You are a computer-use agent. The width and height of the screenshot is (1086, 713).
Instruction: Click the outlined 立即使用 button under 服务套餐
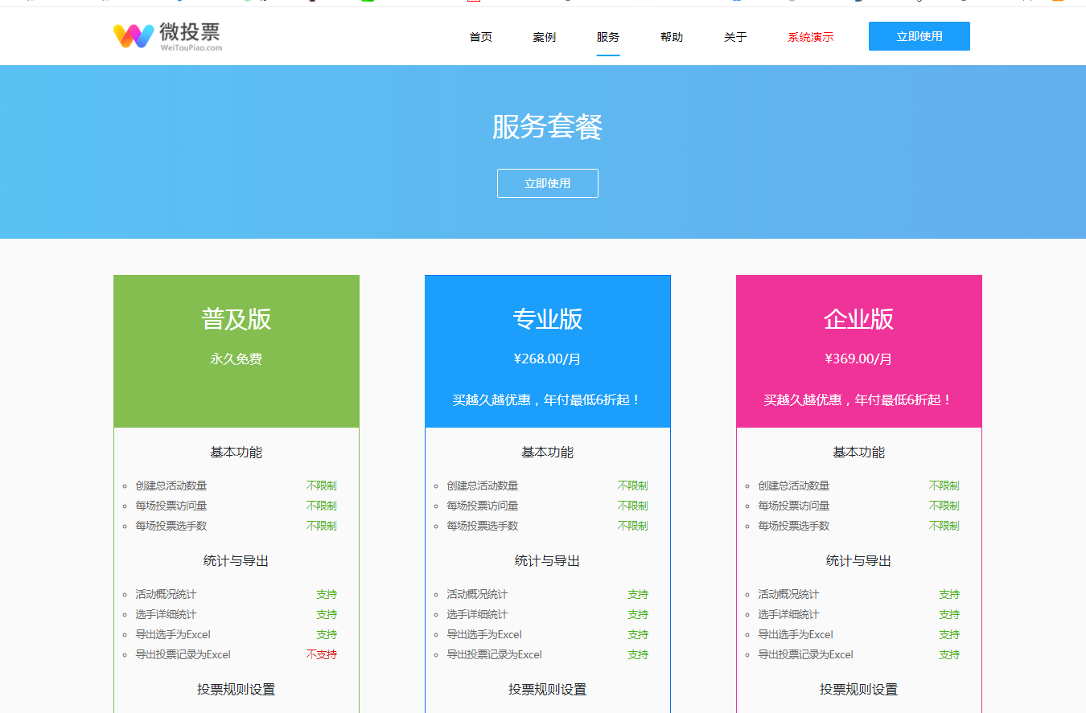[547, 183]
